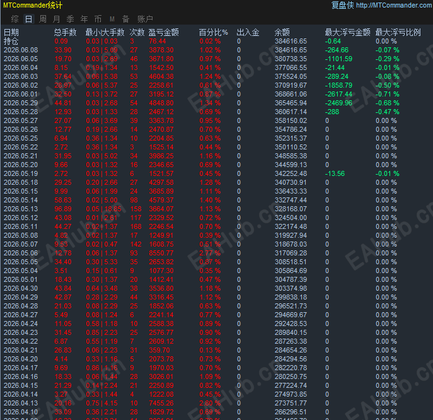
Task: Click total lots value 96.89
Action: tap(63, 209)
